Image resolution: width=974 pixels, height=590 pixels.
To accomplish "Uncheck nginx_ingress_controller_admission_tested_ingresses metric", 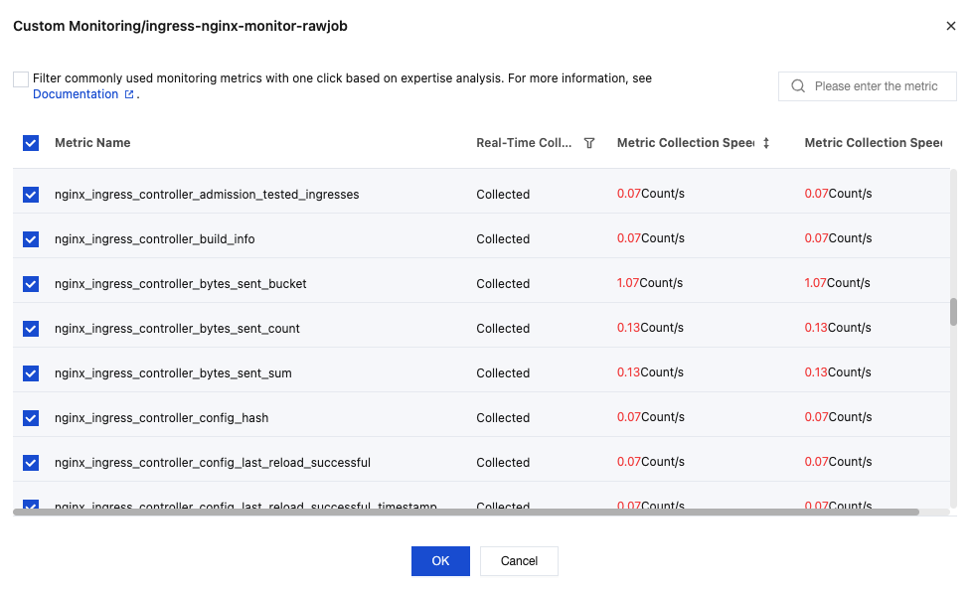I will coord(31,195).
